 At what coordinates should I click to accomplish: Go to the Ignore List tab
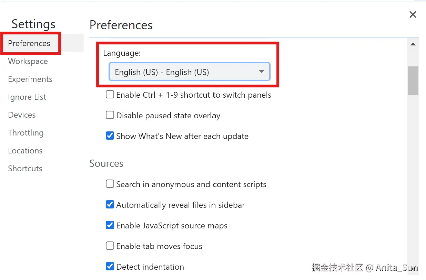tap(27, 97)
